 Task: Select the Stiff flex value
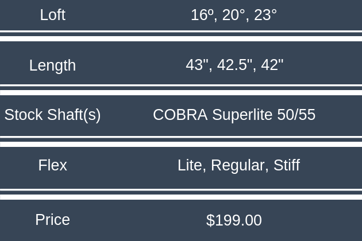(286, 165)
